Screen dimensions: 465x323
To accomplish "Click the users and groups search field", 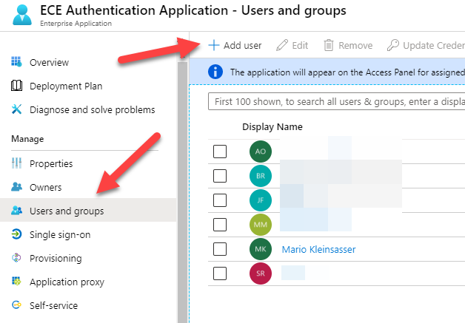I will coord(337,101).
